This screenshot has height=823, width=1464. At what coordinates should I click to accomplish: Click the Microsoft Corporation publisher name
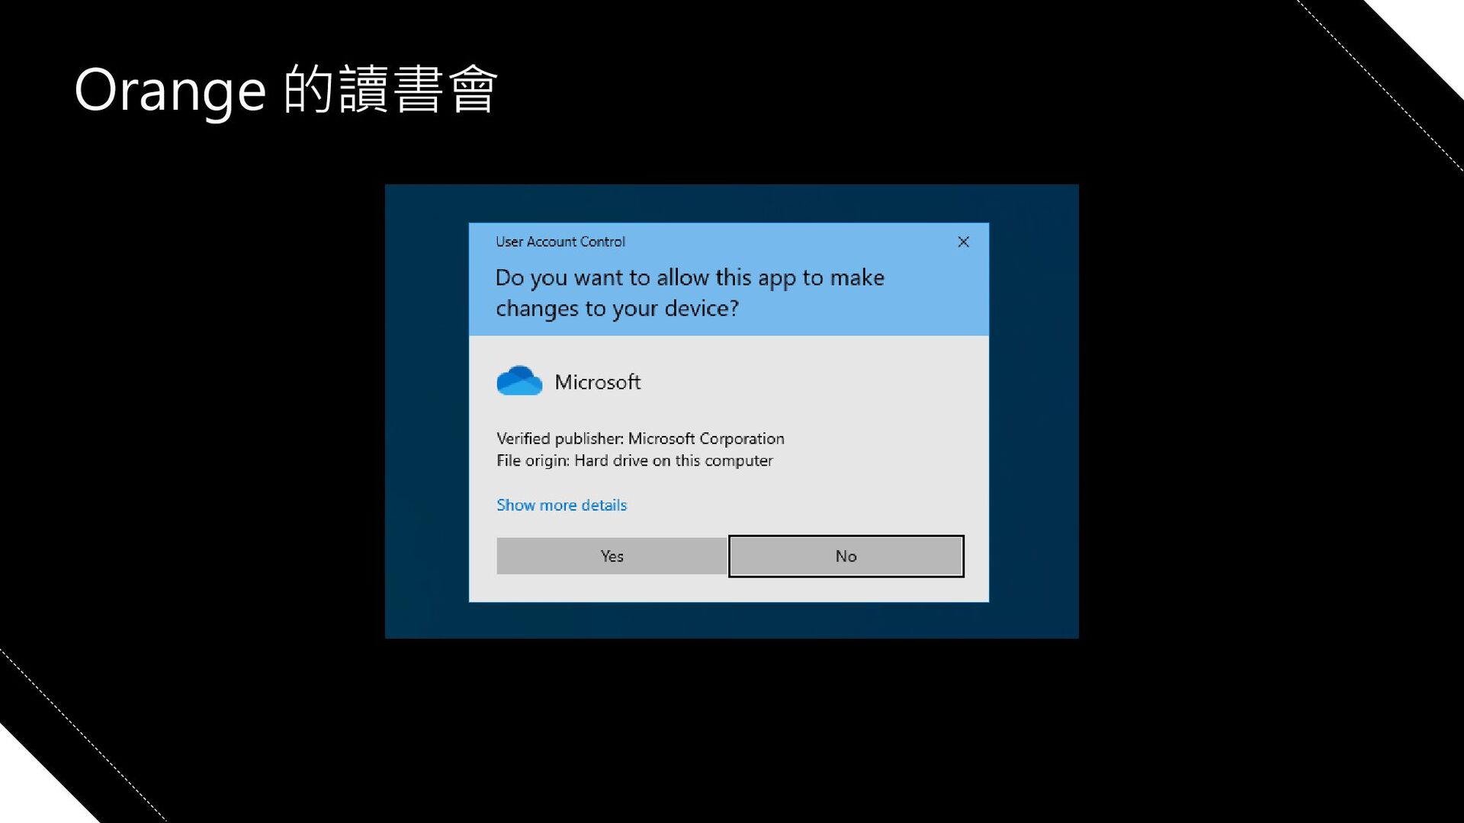pyautogui.click(x=706, y=439)
